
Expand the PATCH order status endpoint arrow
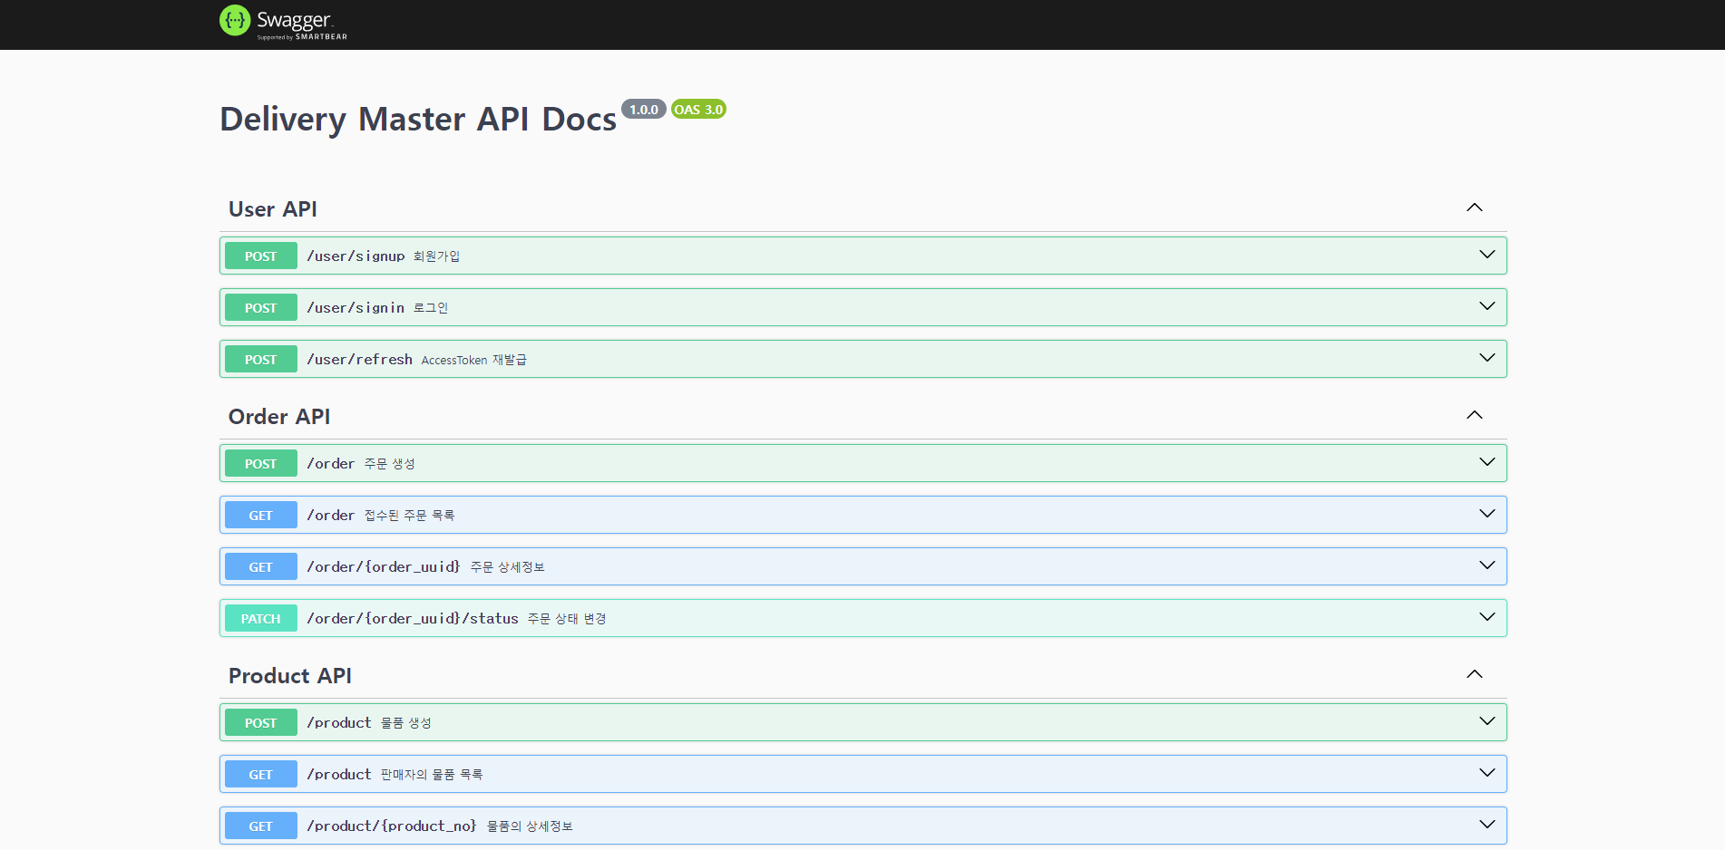[1486, 617]
